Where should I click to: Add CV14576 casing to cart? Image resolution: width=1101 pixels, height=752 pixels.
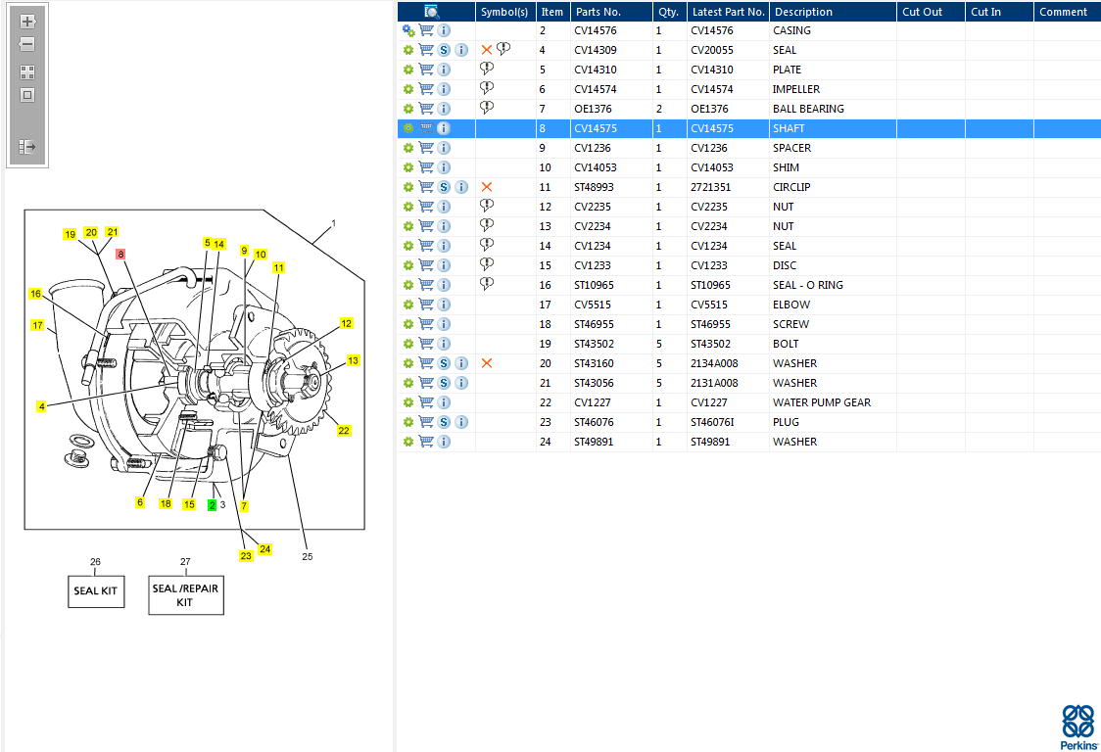click(x=426, y=30)
